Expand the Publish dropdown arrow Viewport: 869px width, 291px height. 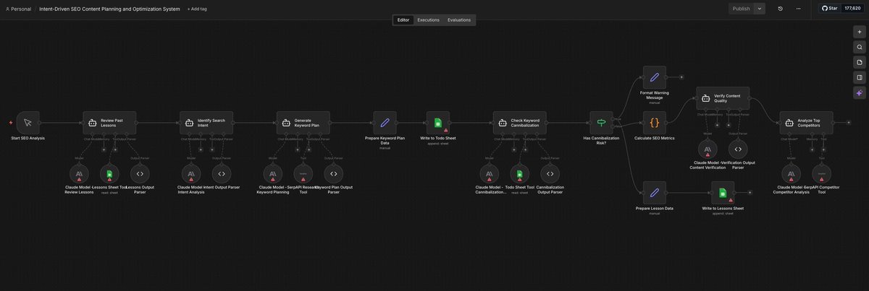(x=760, y=9)
